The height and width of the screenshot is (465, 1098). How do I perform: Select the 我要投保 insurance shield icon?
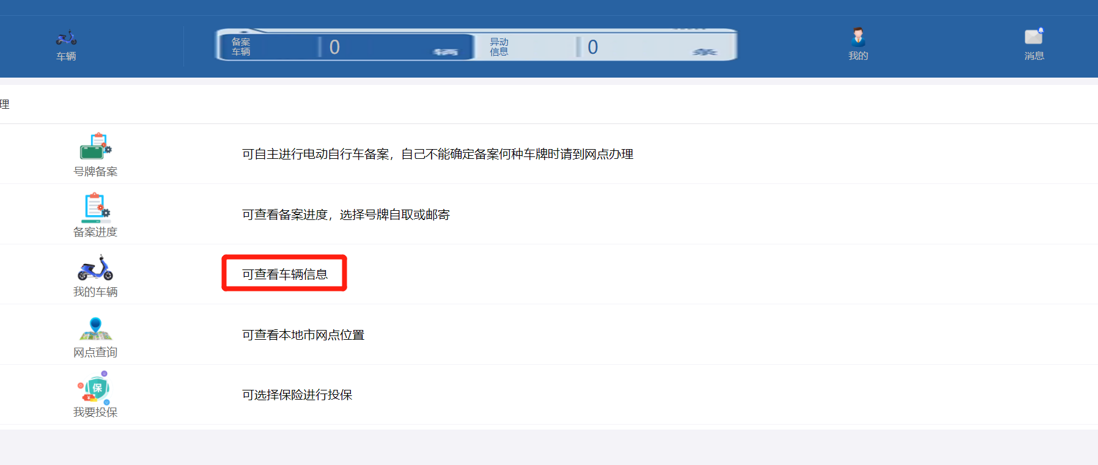click(94, 388)
